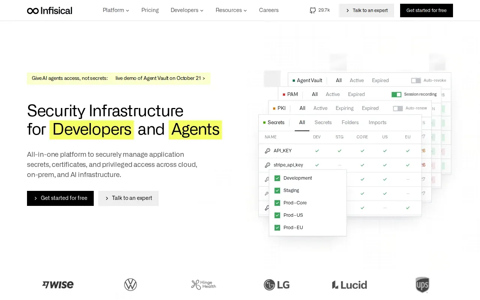Select the Imports tab in Secrets panel
Viewport: 480px width, 300px height.
[378, 123]
